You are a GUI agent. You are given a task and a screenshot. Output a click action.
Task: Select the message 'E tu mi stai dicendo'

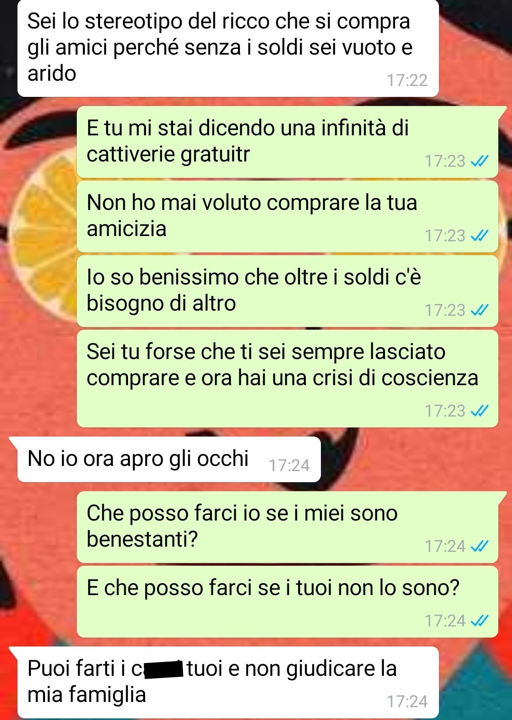click(287, 142)
